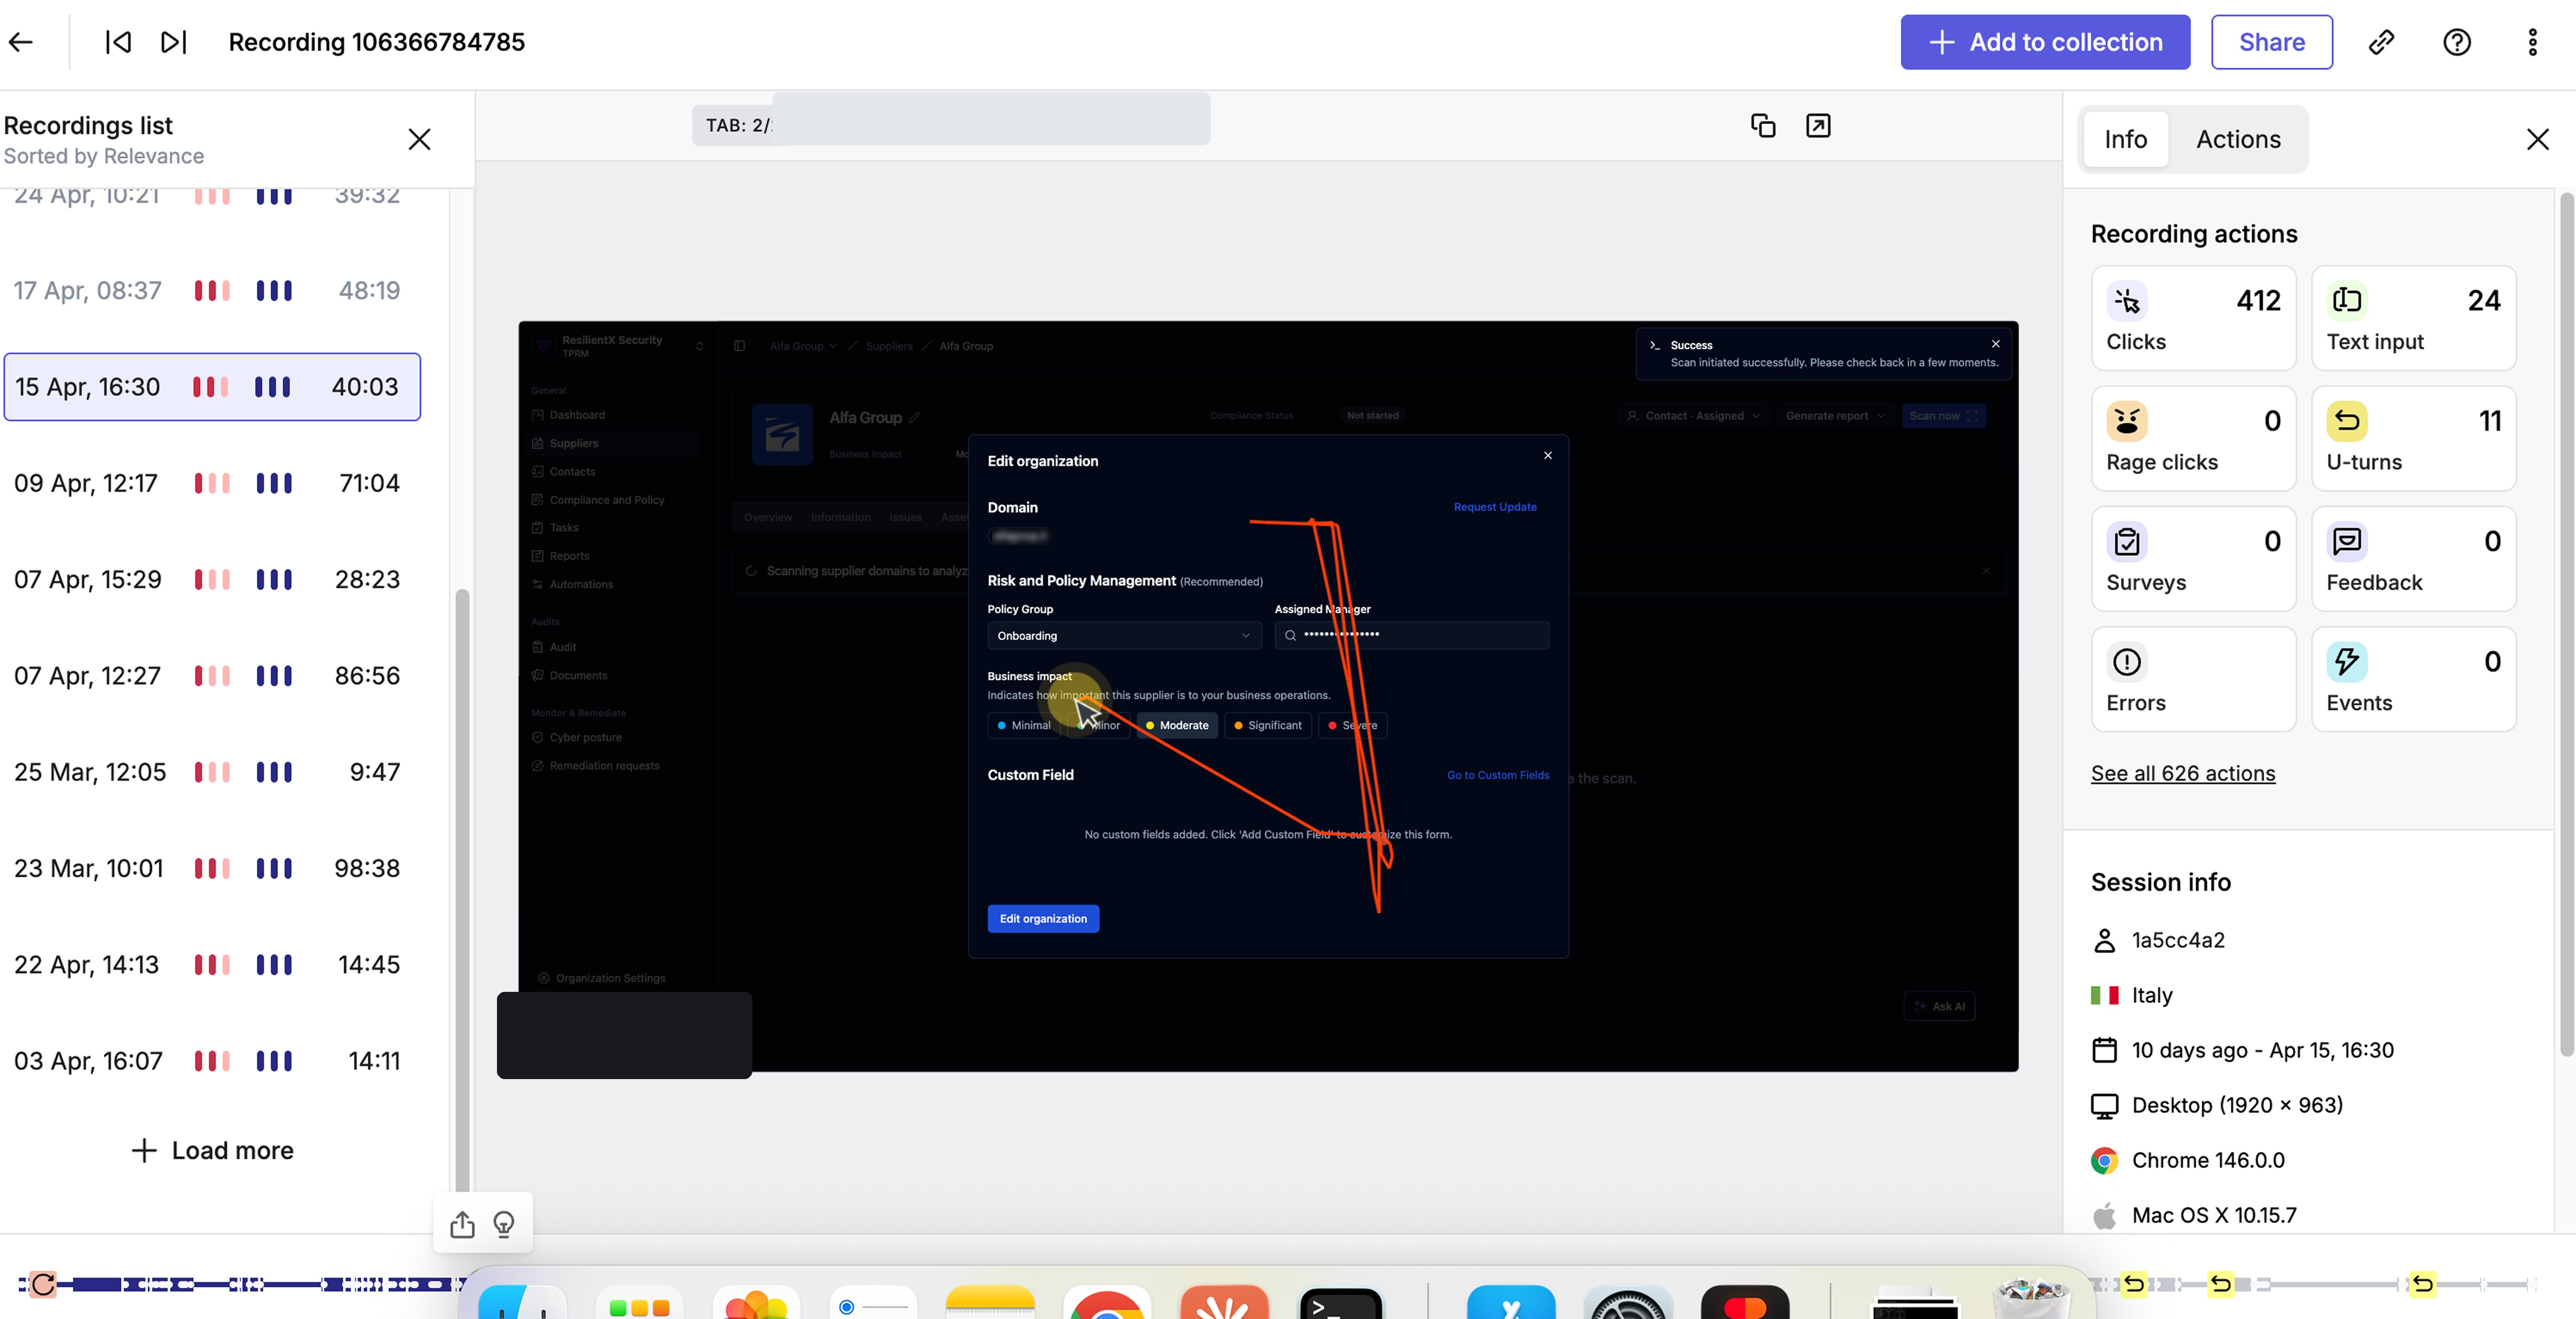The width and height of the screenshot is (2576, 1319).
Task: Click the recordings list scrollbar
Action: tap(462, 890)
